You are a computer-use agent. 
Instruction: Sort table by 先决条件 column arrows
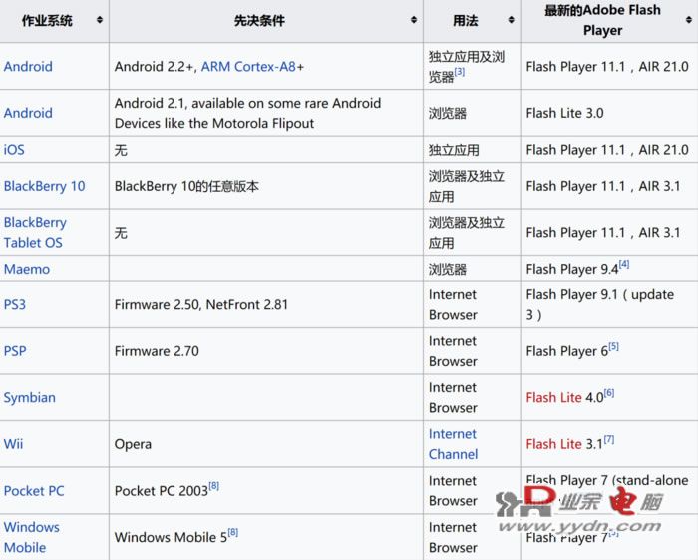point(414,20)
